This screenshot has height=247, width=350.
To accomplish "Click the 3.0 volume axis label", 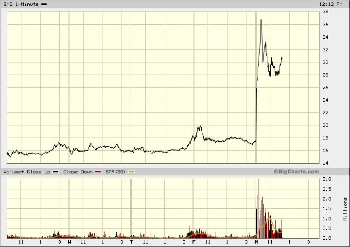I will pyautogui.click(x=327, y=179).
